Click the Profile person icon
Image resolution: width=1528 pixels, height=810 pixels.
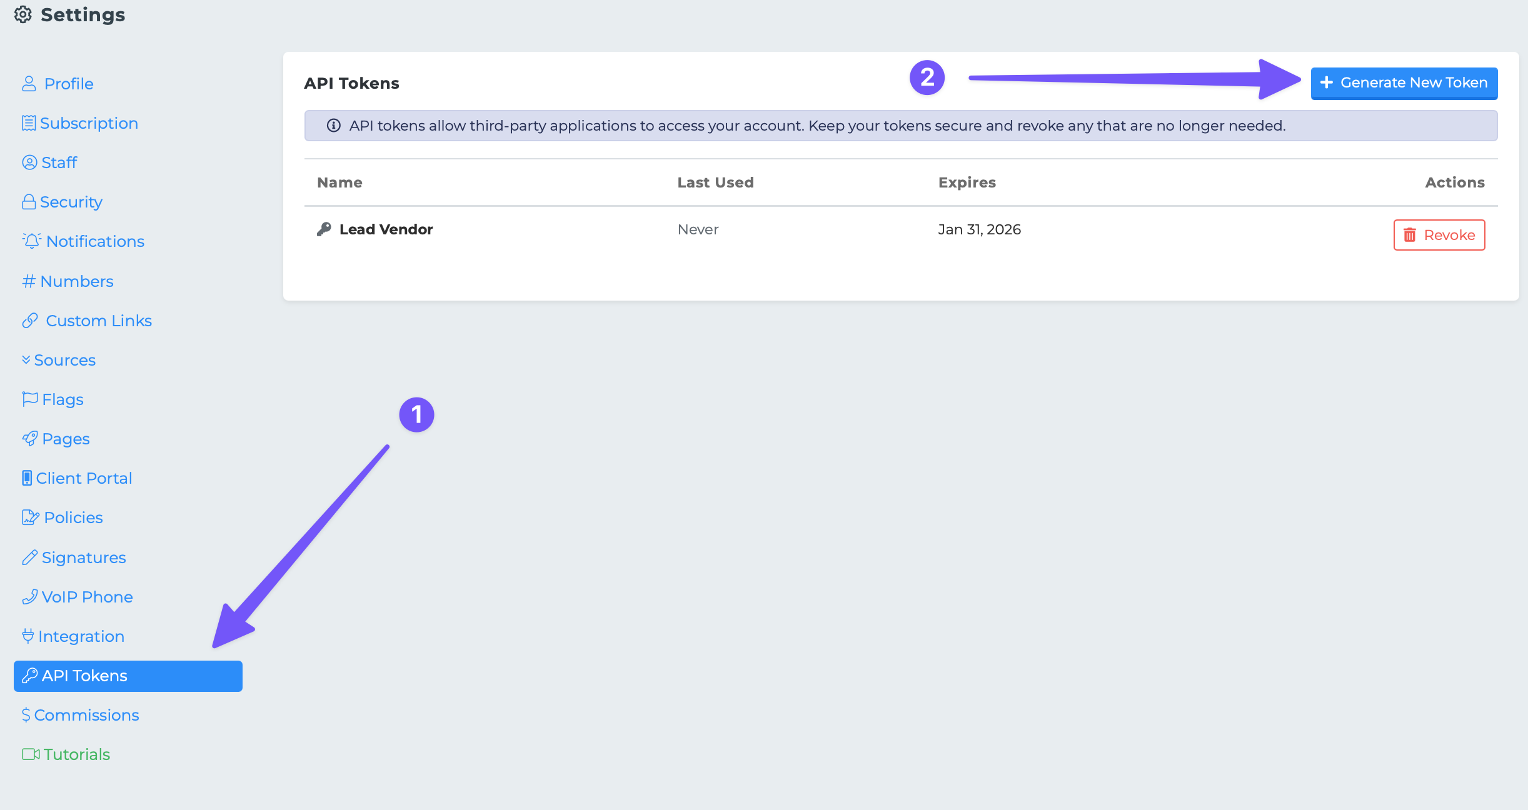click(29, 84)
